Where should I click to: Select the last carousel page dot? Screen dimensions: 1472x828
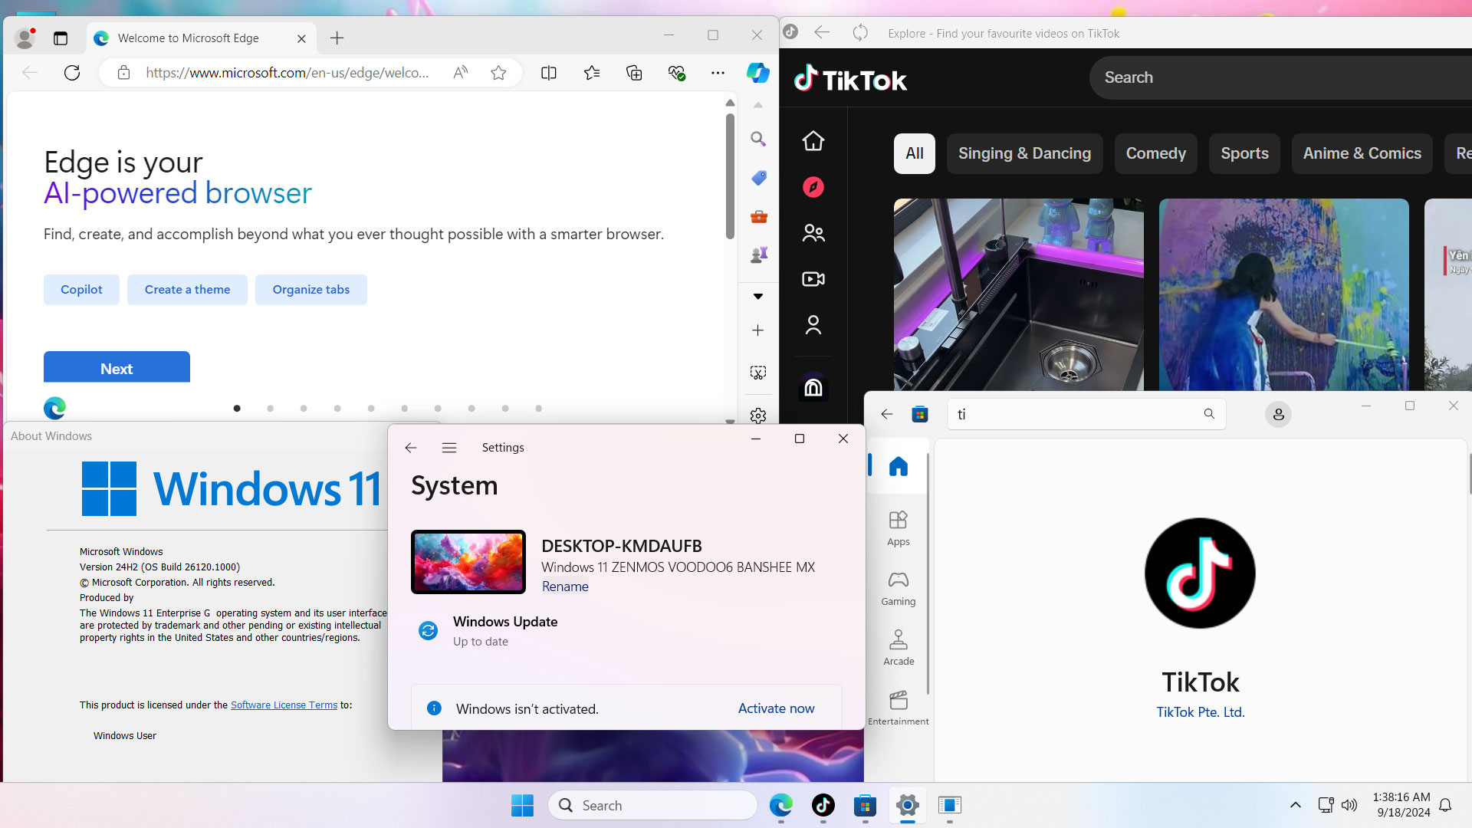tap(538, 409)
